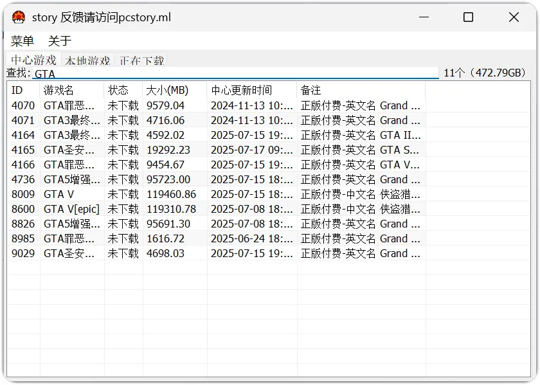Click the size value 119310.78
The image size is (540, 385).
171,209
